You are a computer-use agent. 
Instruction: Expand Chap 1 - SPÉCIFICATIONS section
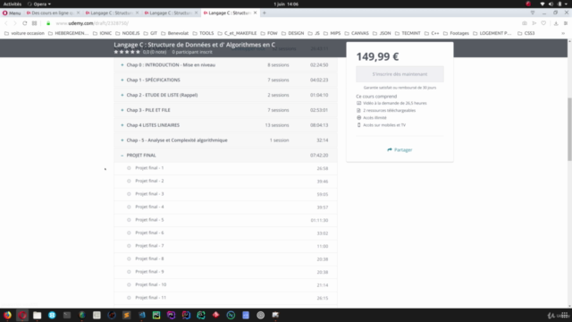[x=225, y=80]
